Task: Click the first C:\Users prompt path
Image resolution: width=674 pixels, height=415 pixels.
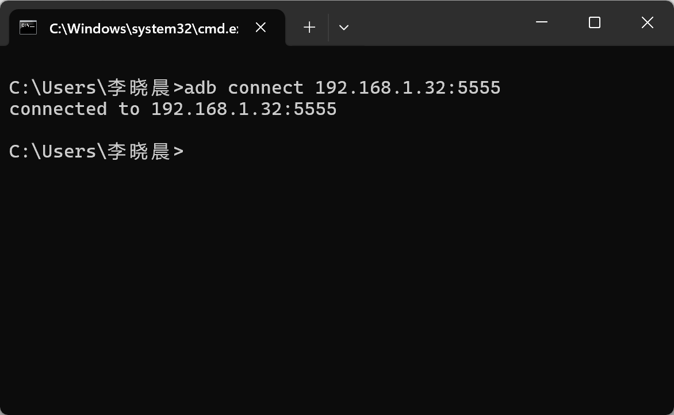Action: click(52, 87)
